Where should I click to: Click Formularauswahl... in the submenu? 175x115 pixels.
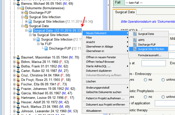pyautogui.click(x=150, y=55)
